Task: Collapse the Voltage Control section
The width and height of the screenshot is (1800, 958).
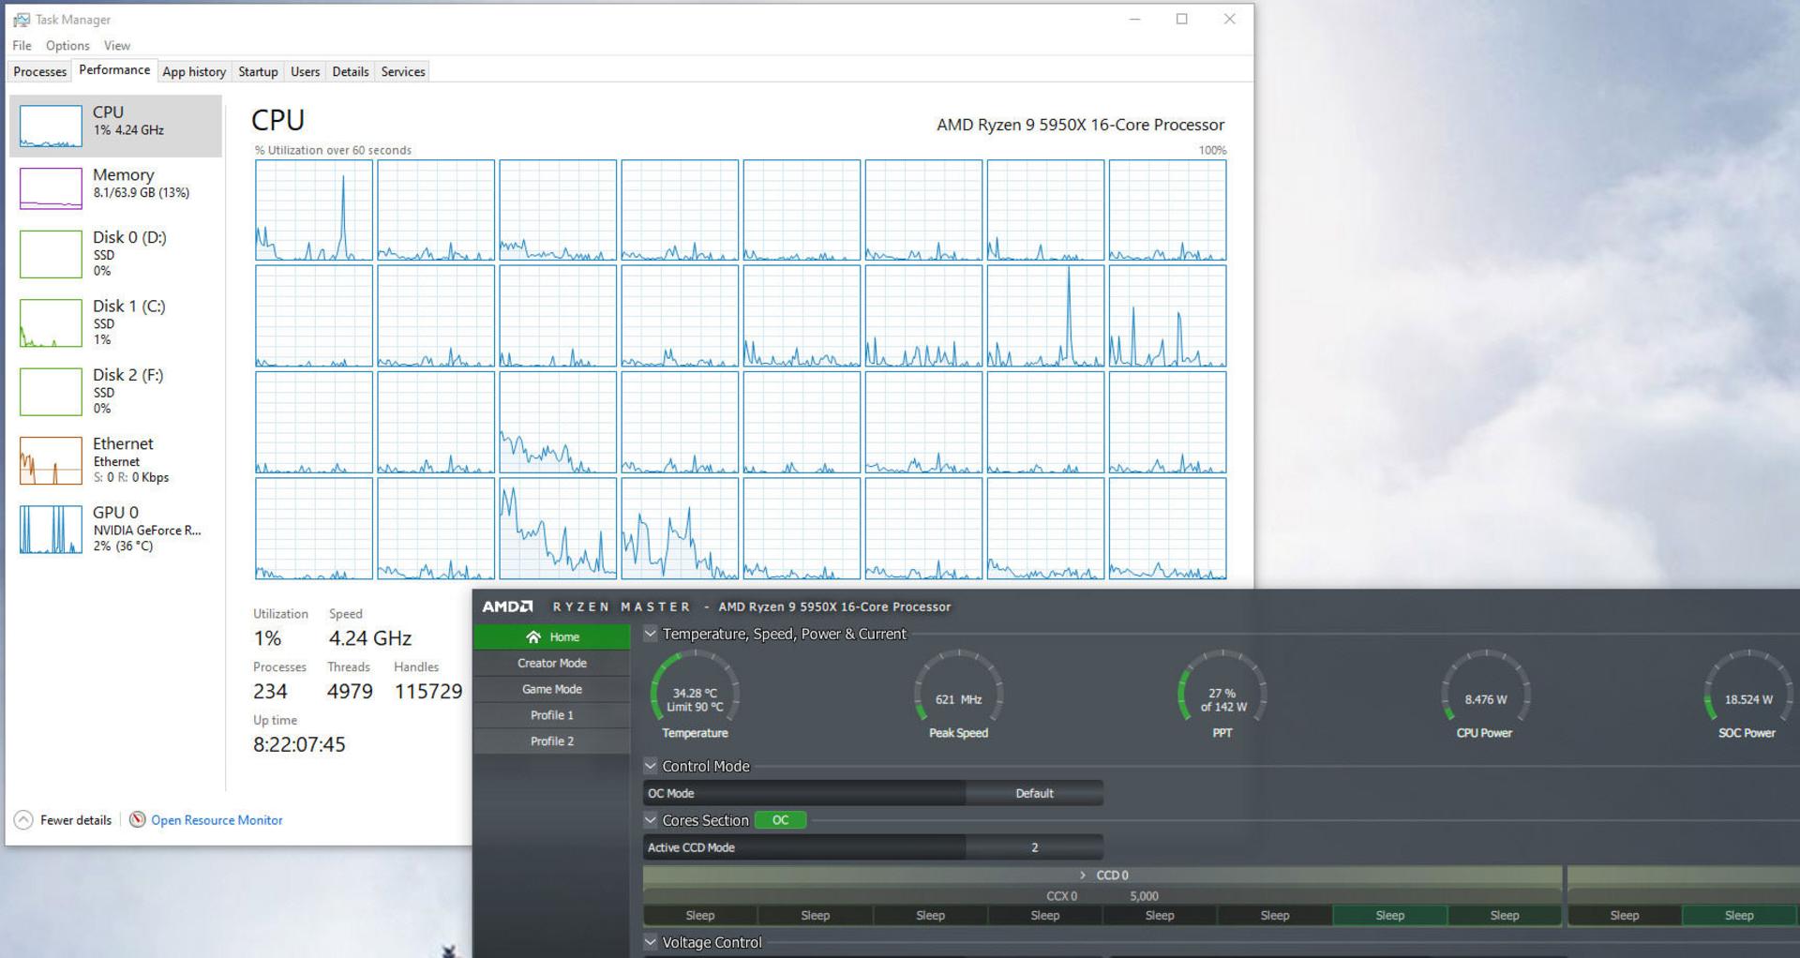Action: click(x=651, y=942)
